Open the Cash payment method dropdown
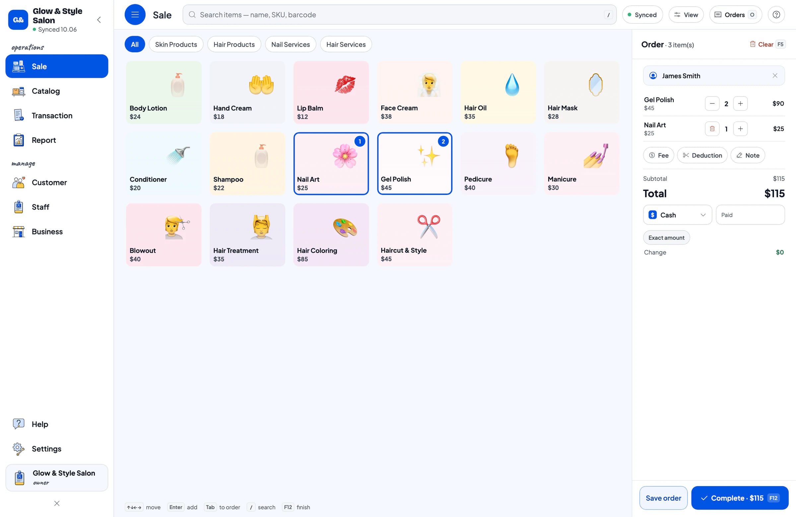Screen dimensions: 796x517 [x=677, y=215]
